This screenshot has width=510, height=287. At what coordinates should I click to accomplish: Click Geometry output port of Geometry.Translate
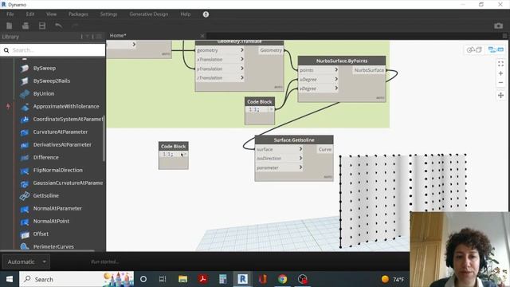pyautogui.click(x=271, y=50)
